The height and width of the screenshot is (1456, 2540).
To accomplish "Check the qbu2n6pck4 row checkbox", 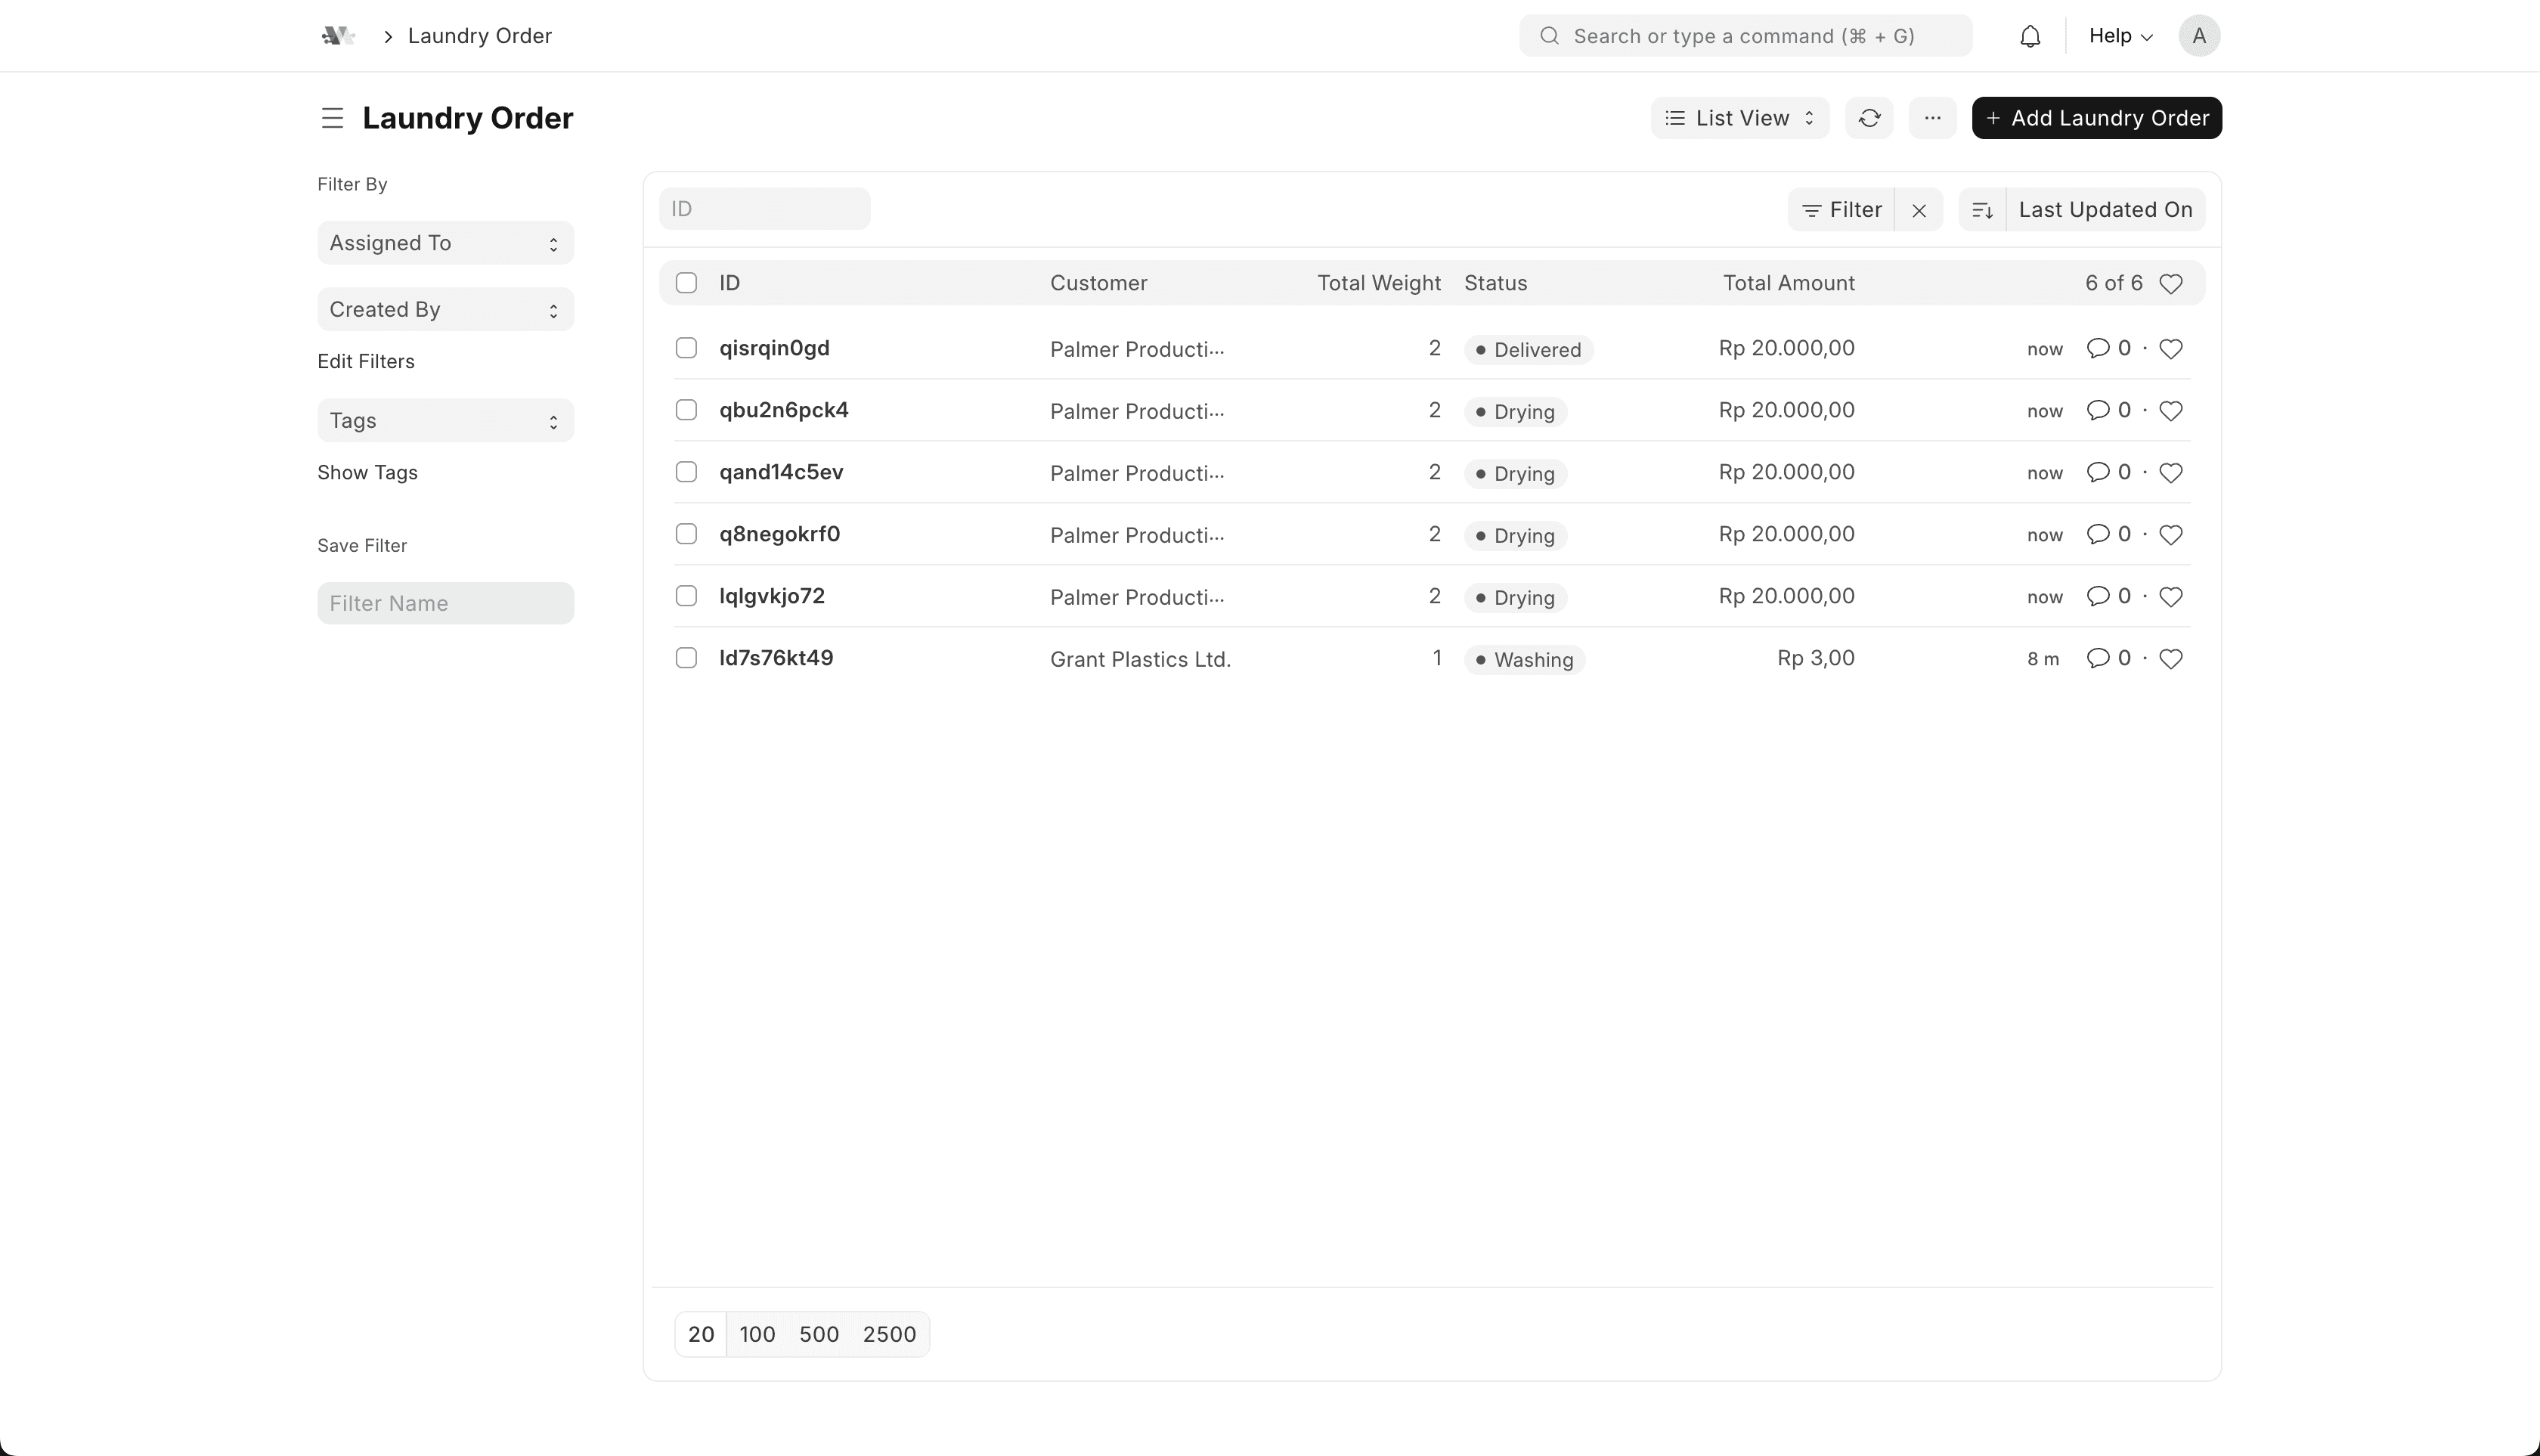I will tap(686, 410).
